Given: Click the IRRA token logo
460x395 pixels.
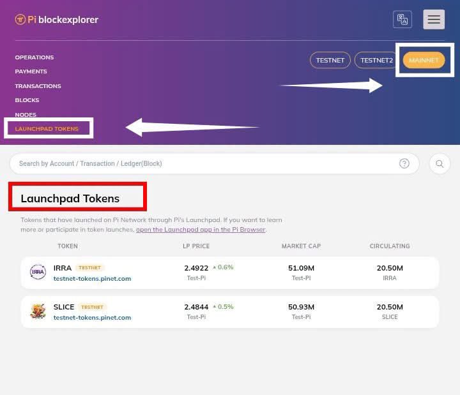Looking at the screenshot, I should 38,272.
